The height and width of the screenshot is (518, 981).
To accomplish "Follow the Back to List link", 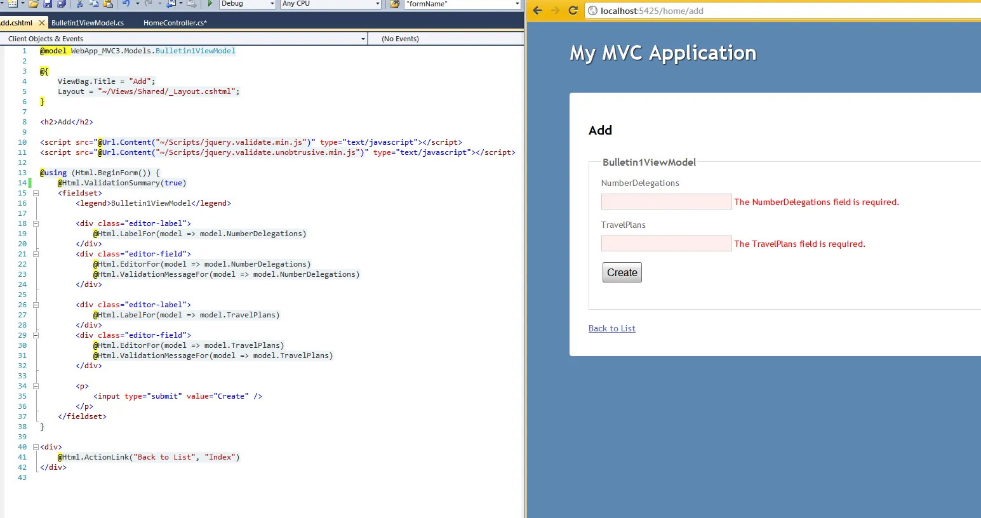I will (611, 328).
